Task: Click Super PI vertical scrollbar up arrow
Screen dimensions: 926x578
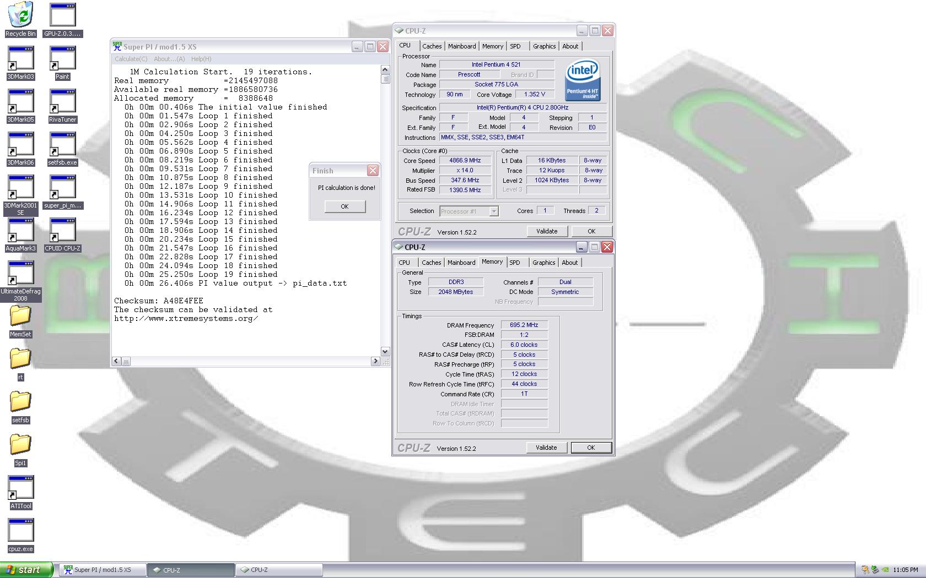Action: (385, 70)
